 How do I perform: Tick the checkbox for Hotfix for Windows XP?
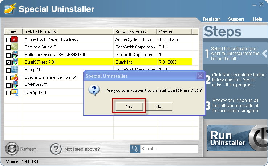(8, 55)
